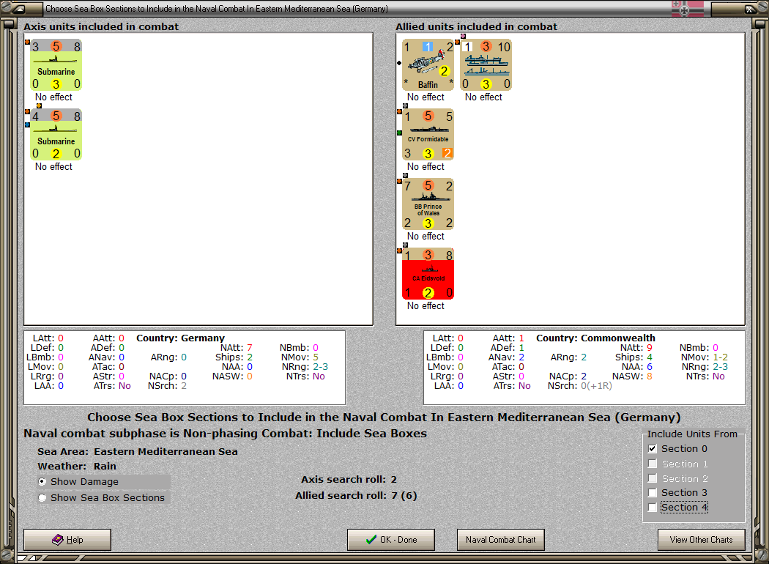Viewport: 769px width, 564px height.
Task: Uncheck the Section 0 checkbox
Action: 653,449
